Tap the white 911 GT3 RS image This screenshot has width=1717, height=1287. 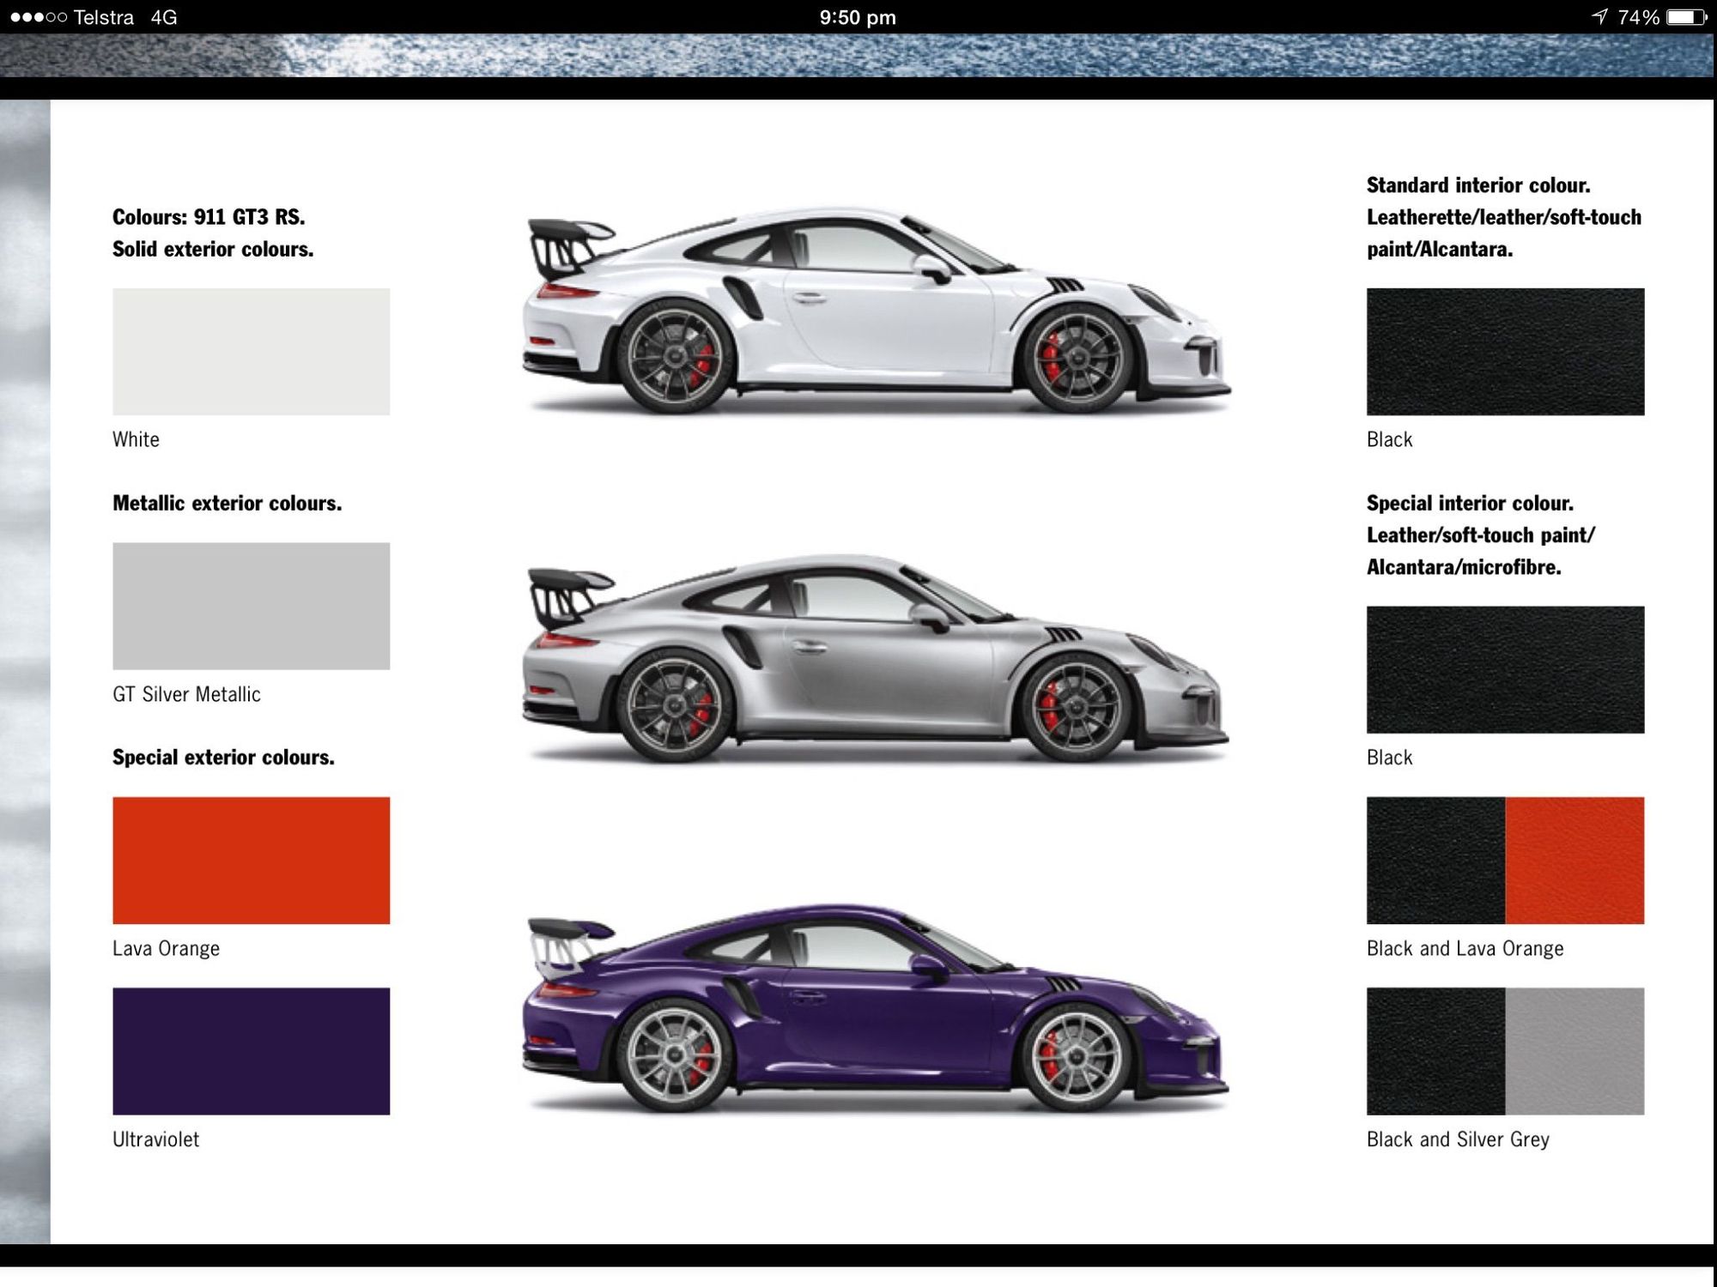[x=877, y=311]
